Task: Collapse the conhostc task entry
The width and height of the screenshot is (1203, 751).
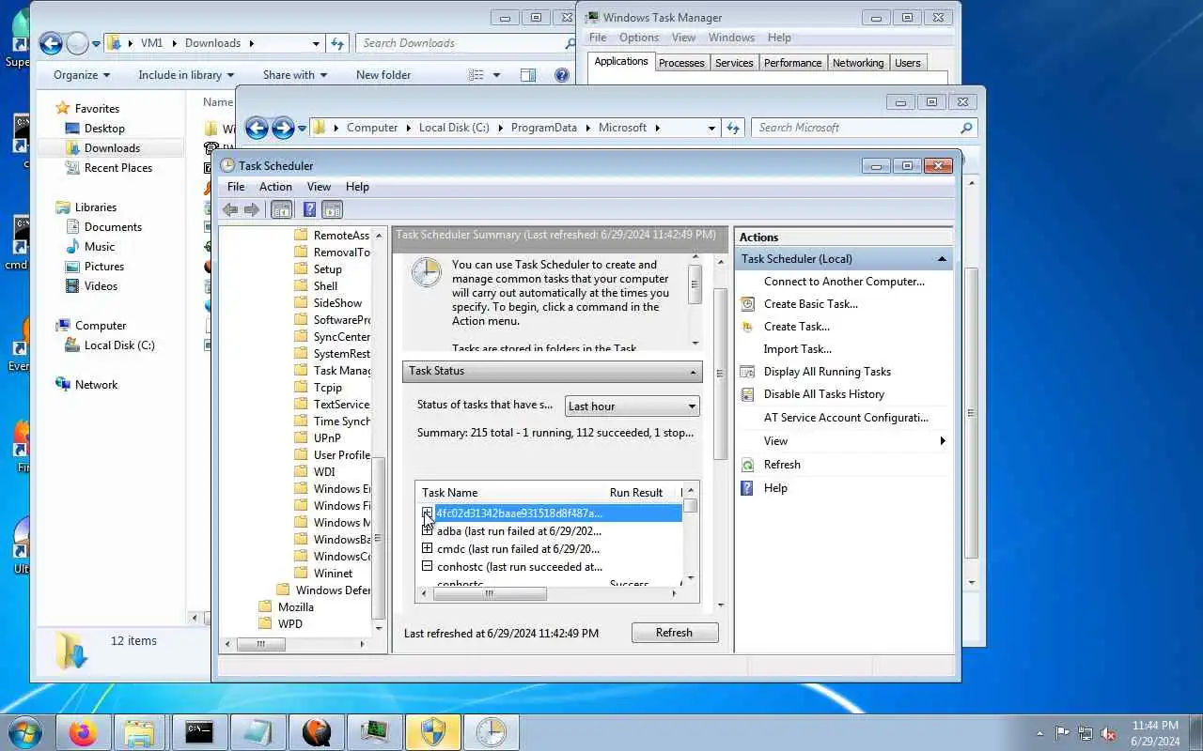Action: click(427, 566)
